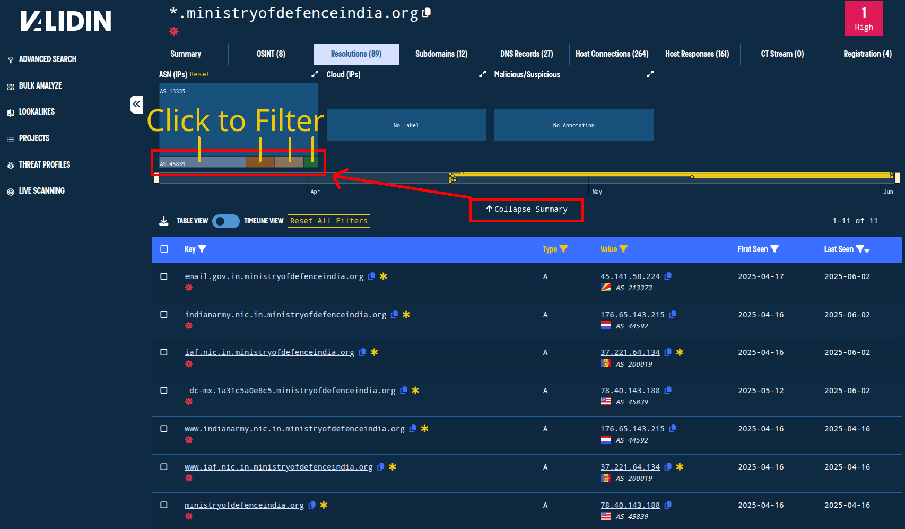Viewport: 905px width, 529px height.
Task: Expand the ASN (IPs) chart
Action: 315,74
